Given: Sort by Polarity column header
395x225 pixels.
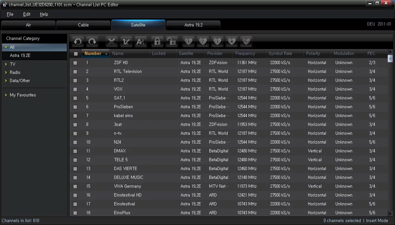Looking at the screenshot, I should click(x=317, y=54).
